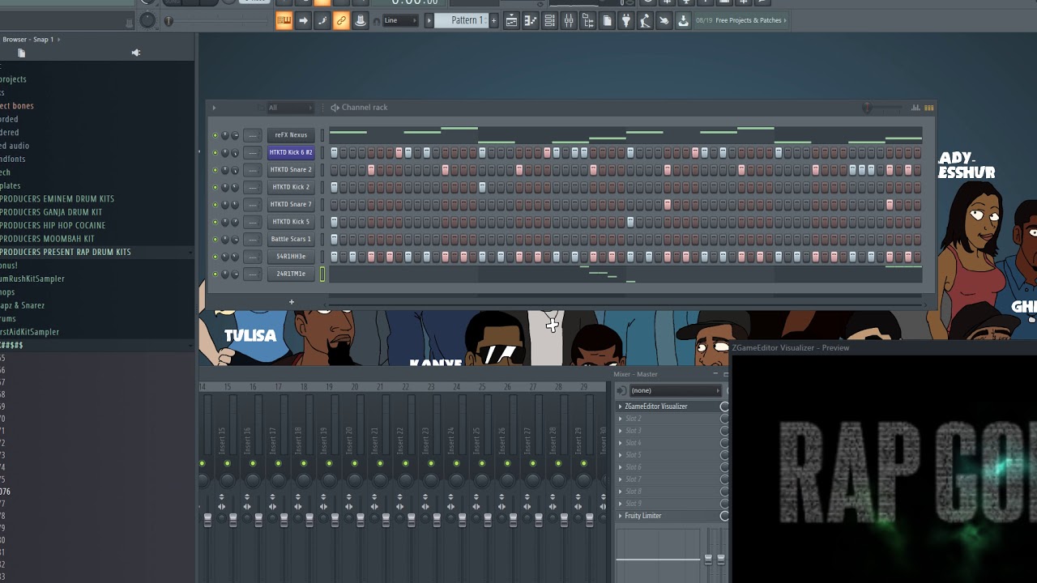
Task: Open the Browser/plugin picker tree icon
Action: [588, 20]
